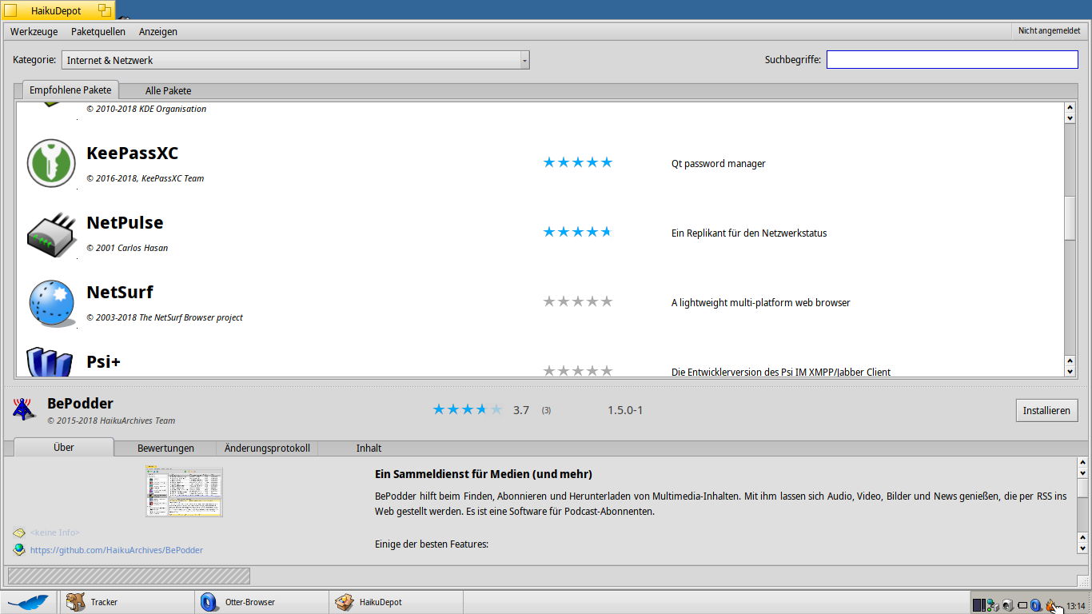Open the Werkzeuge menu

[34, 32]
